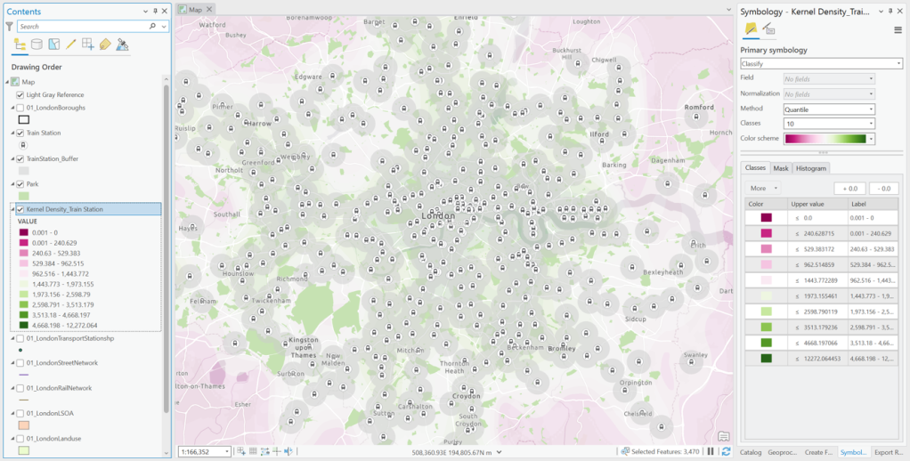This screenshot has width=910, height=461.
Task: Select List By Data Source icon
Action: point(37,44)
